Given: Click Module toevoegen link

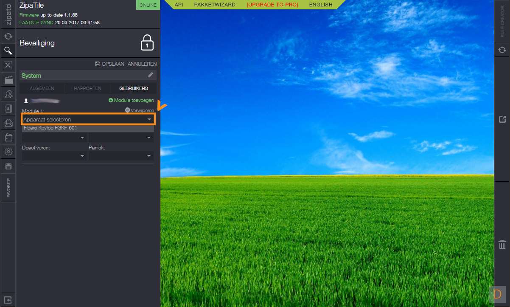Looking at the screenshot, I should tap(132, 101).
